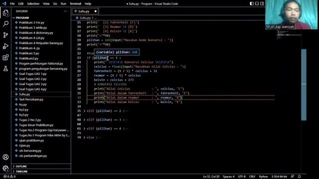Open the Explorer view in activity bar

5,13
